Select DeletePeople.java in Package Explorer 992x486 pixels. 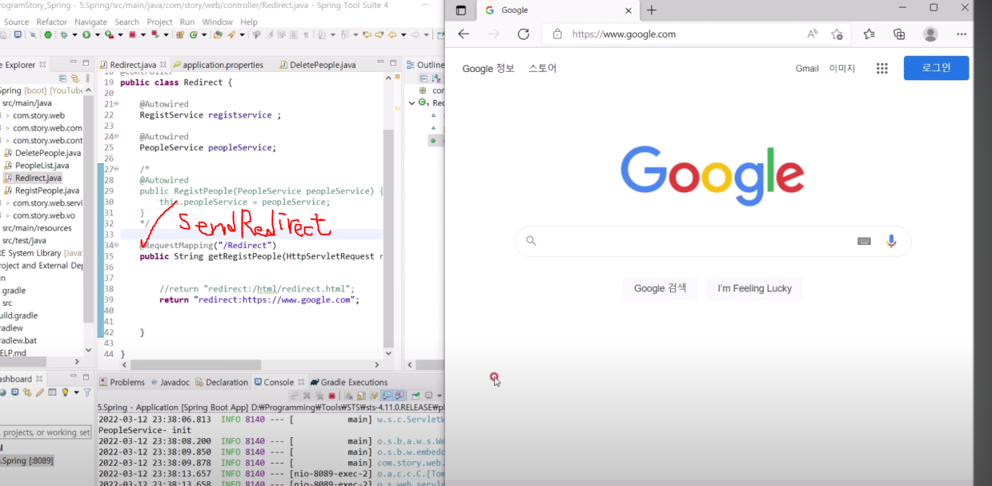(x=42, y=153)
